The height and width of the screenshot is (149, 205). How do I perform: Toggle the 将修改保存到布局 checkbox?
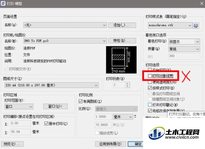150,111
